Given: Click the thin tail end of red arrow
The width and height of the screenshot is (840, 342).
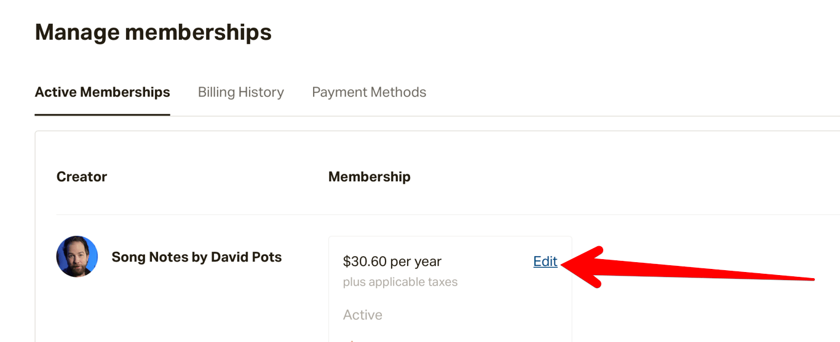Looking at the screenshot, I should pos(806,279).
